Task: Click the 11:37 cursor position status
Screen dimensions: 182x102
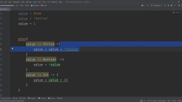Action: coord(156,101)
